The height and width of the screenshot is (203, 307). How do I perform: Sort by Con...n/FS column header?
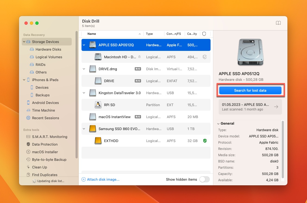pyautogui.click(x=174, y=34)
